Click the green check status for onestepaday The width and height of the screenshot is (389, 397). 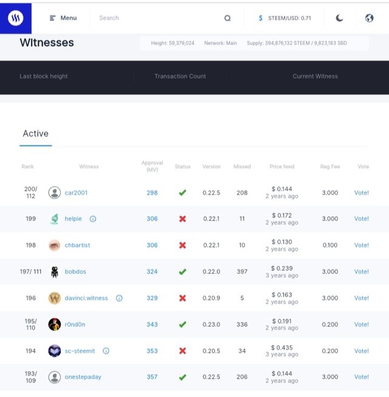coord(182,378)
